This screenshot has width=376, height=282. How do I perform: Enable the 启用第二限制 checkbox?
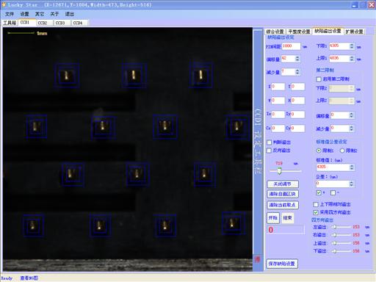click(319, 79)
